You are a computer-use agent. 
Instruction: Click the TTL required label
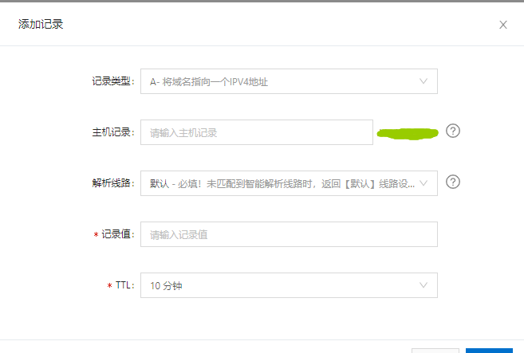point(120,285)
